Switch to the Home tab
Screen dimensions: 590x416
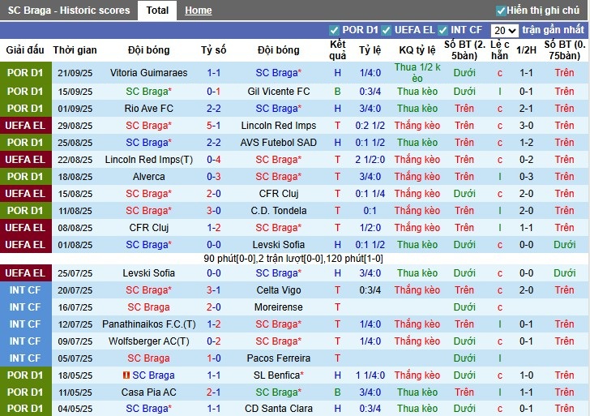coord(199,11)
